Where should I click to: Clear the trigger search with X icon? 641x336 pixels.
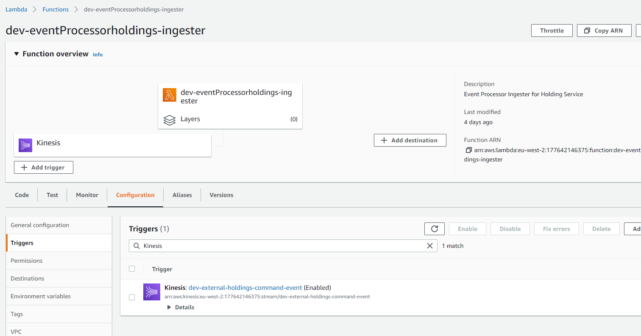click(429, 246)
